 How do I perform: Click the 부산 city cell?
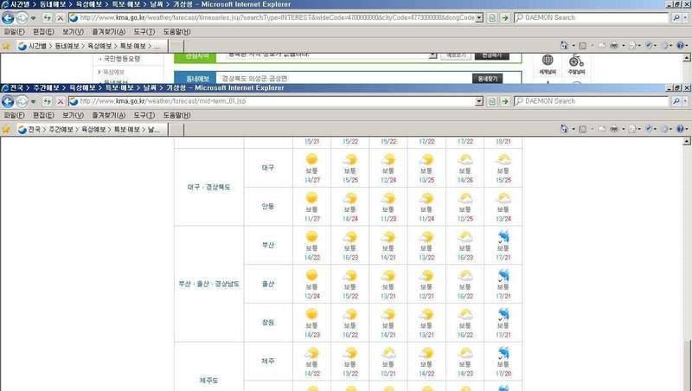click(268, 245)
